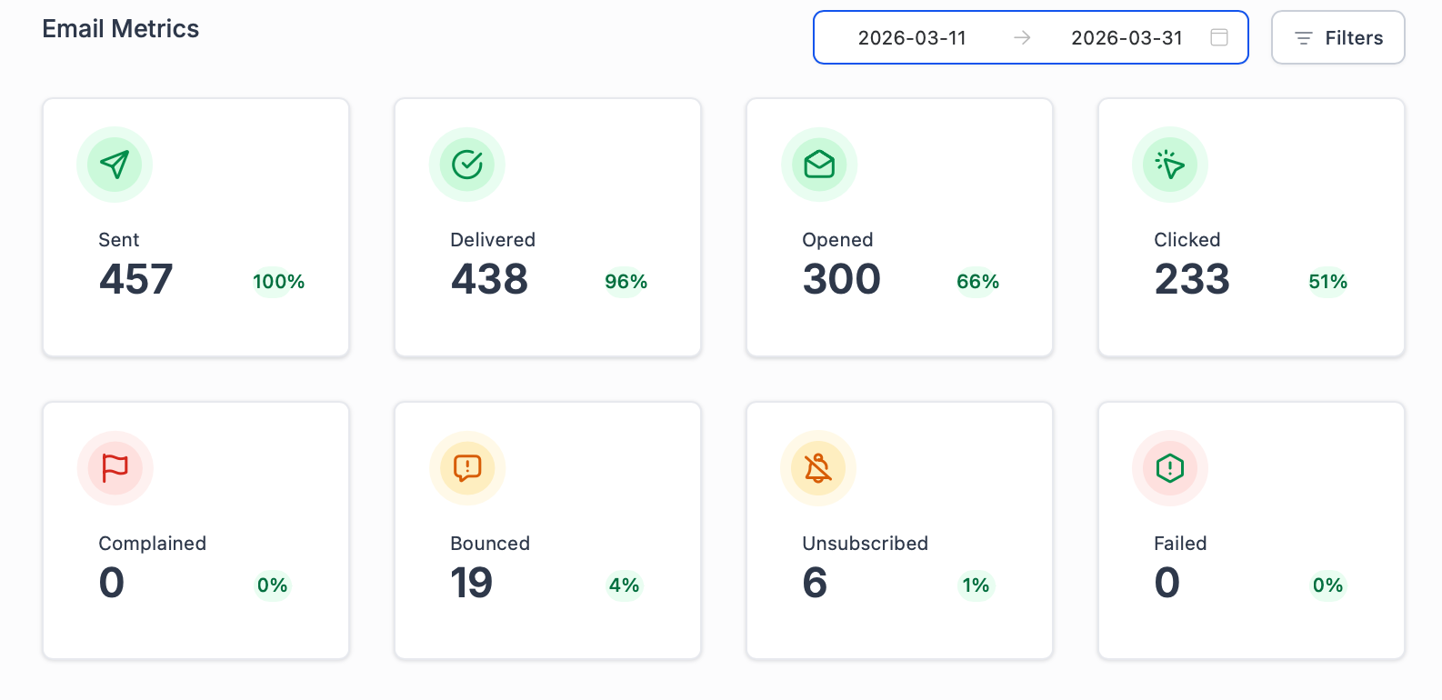
Task: Click the 100% badge on Sent card
Action: click(277, 282)
